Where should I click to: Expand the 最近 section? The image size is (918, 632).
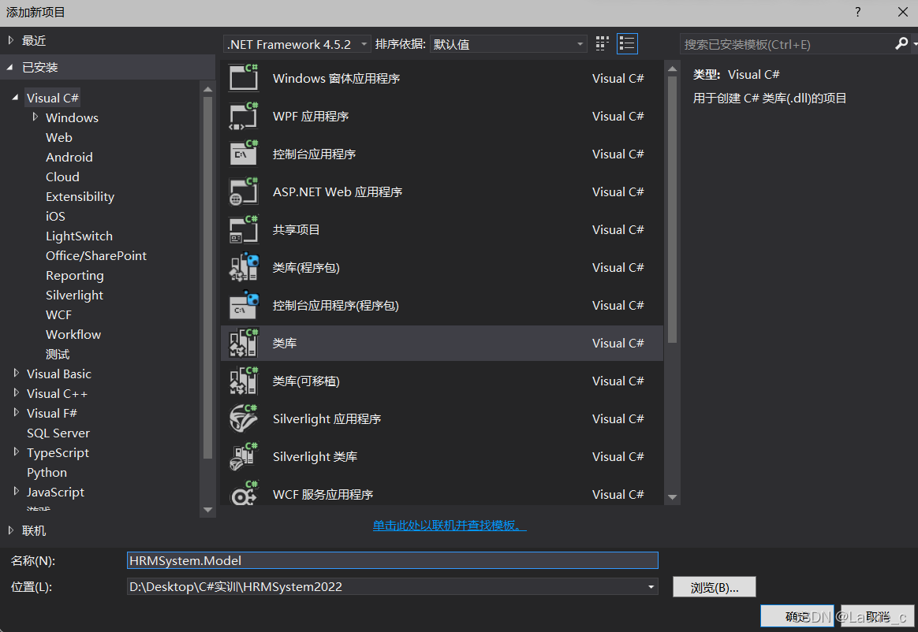(x=10, y=40)
